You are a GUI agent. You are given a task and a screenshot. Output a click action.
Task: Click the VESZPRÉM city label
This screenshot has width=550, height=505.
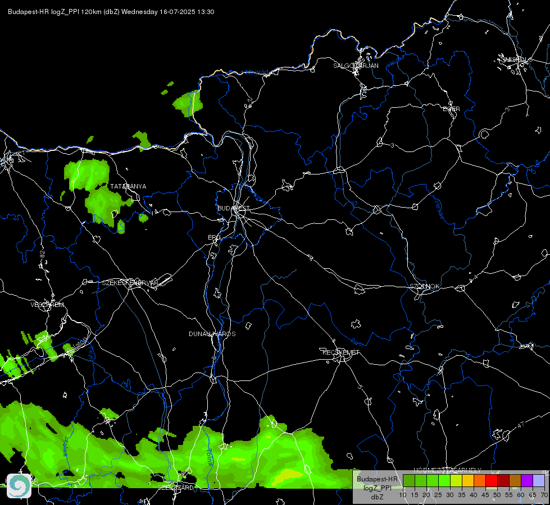pyautogui.click(x=47, y=305)
